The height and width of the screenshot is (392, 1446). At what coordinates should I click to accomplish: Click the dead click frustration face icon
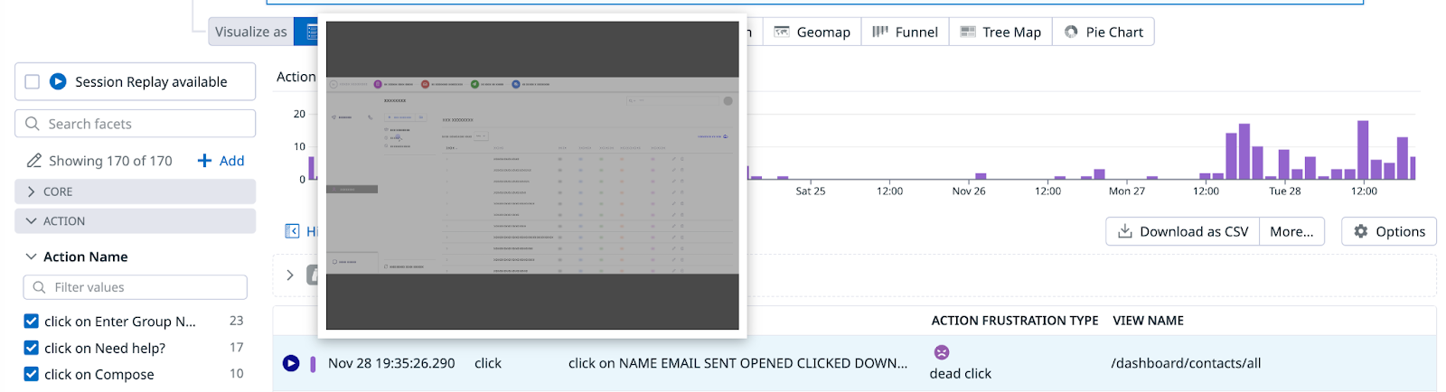(942, 352)
